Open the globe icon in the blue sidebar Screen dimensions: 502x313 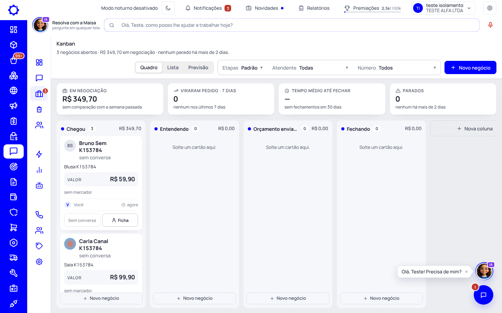14,90
